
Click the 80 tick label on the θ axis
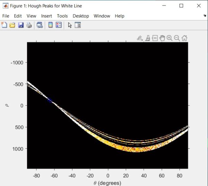click(x=180, y=176)
